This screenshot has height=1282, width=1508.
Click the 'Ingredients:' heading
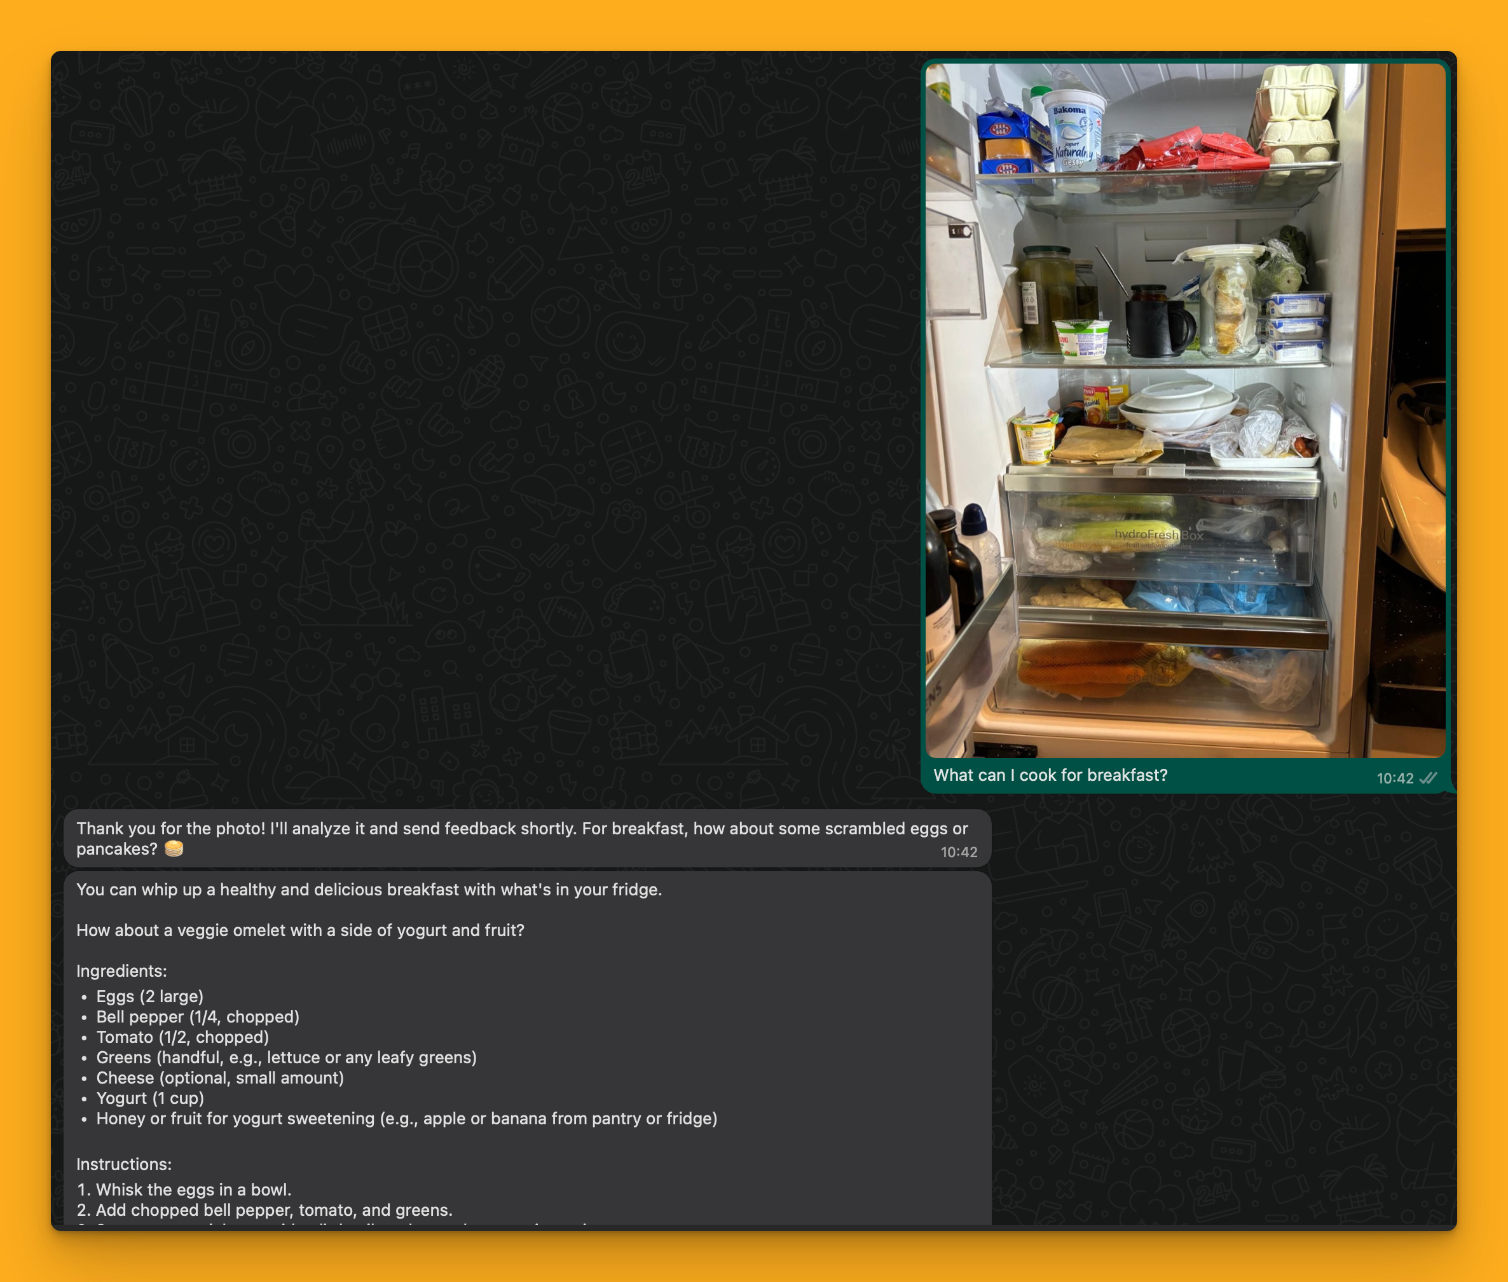(x=121, y=971)
